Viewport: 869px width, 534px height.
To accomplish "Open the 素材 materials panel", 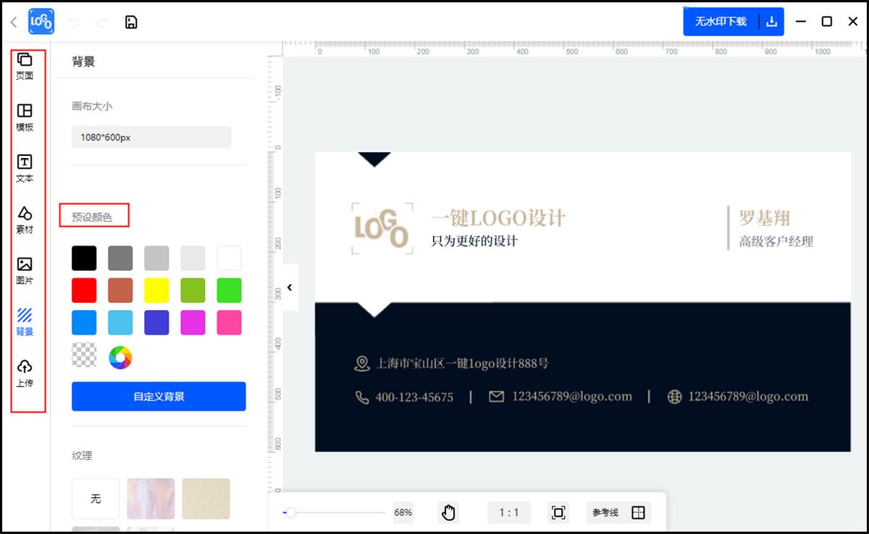I will tap(25, 220).
